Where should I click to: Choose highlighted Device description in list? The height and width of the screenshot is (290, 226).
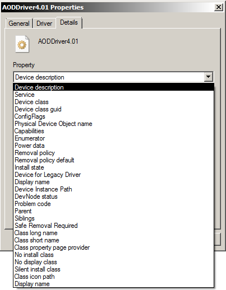[114, 87]
